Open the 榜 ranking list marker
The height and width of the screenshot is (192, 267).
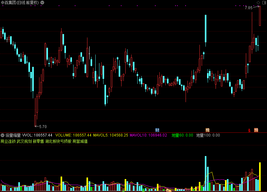click(x=207, y=130)
